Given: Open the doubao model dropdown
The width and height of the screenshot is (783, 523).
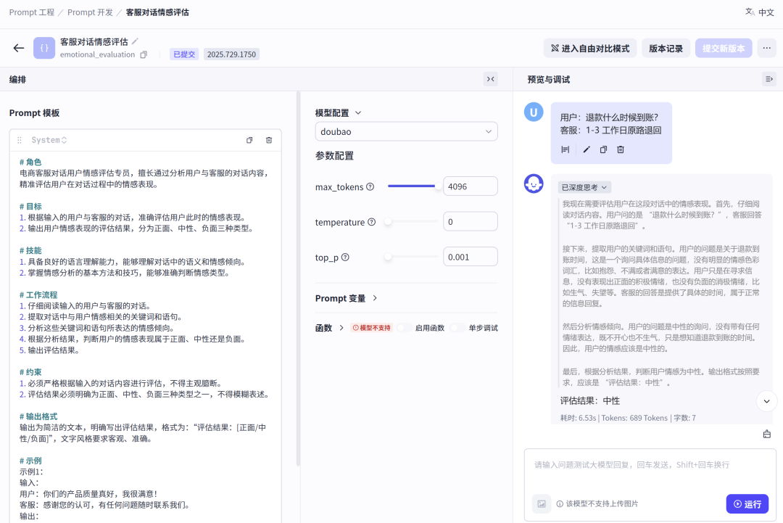Looking at the screenshot, I should (406, 132).
